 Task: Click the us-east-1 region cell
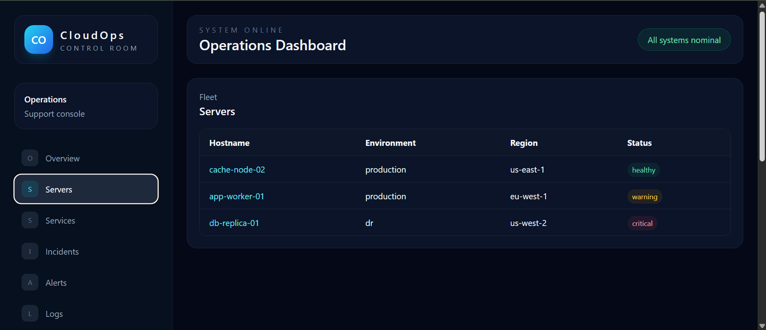coord(527,169)
